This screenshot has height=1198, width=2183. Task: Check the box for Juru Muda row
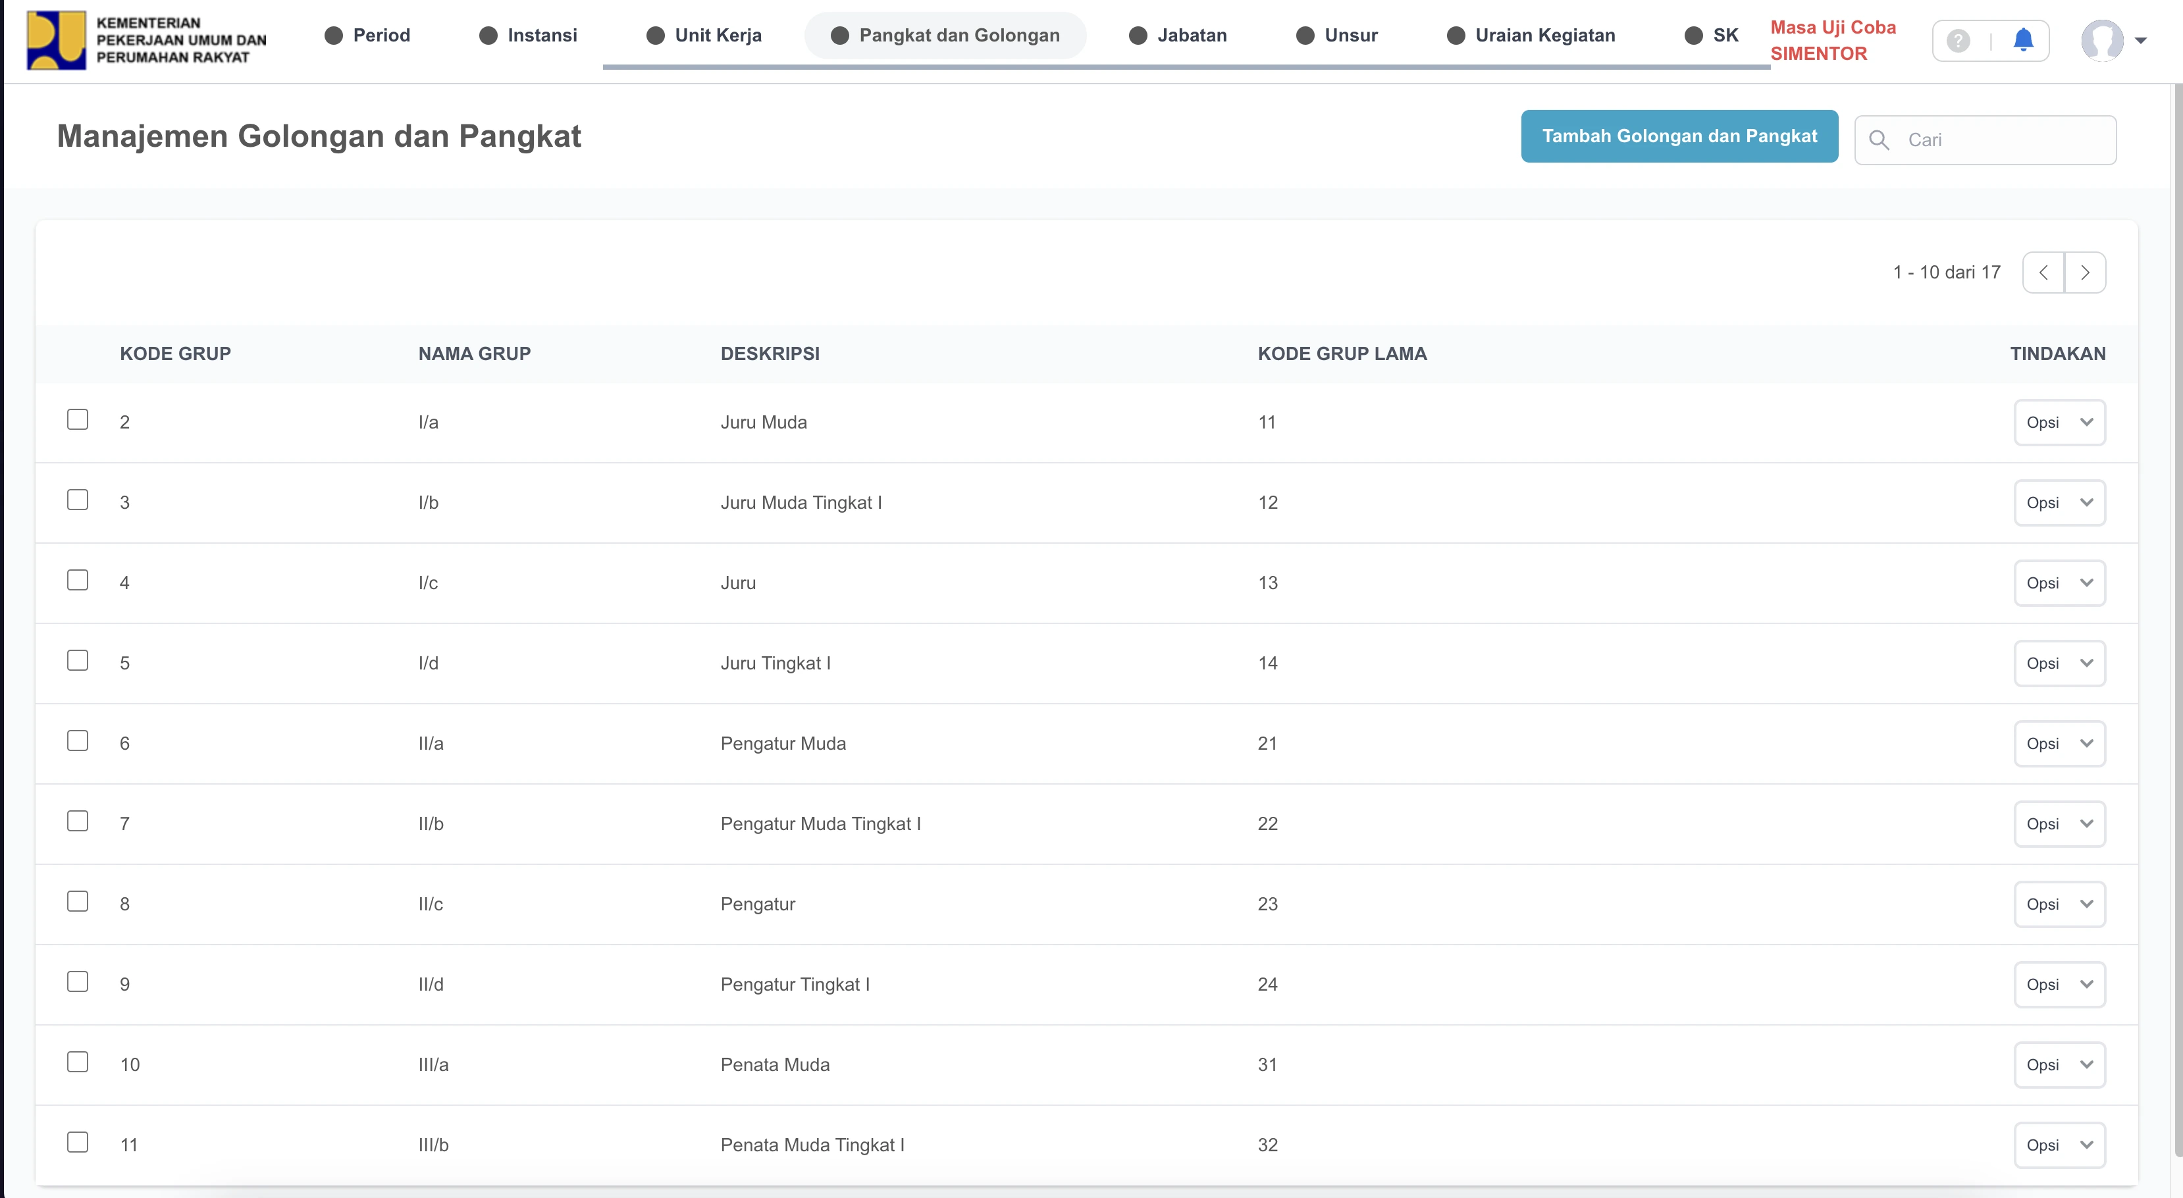point(77,419)
